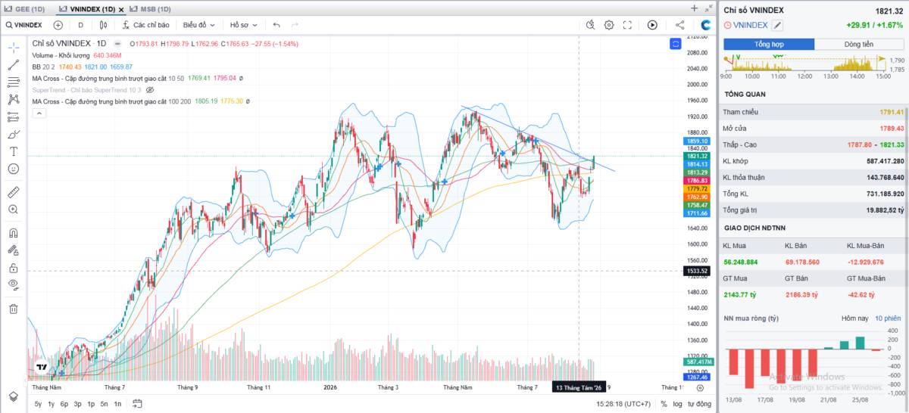Toggle percent scale on price axis
Image resolution: width=909 pixels, height=413 pixels.
click(x=664, y=404)
